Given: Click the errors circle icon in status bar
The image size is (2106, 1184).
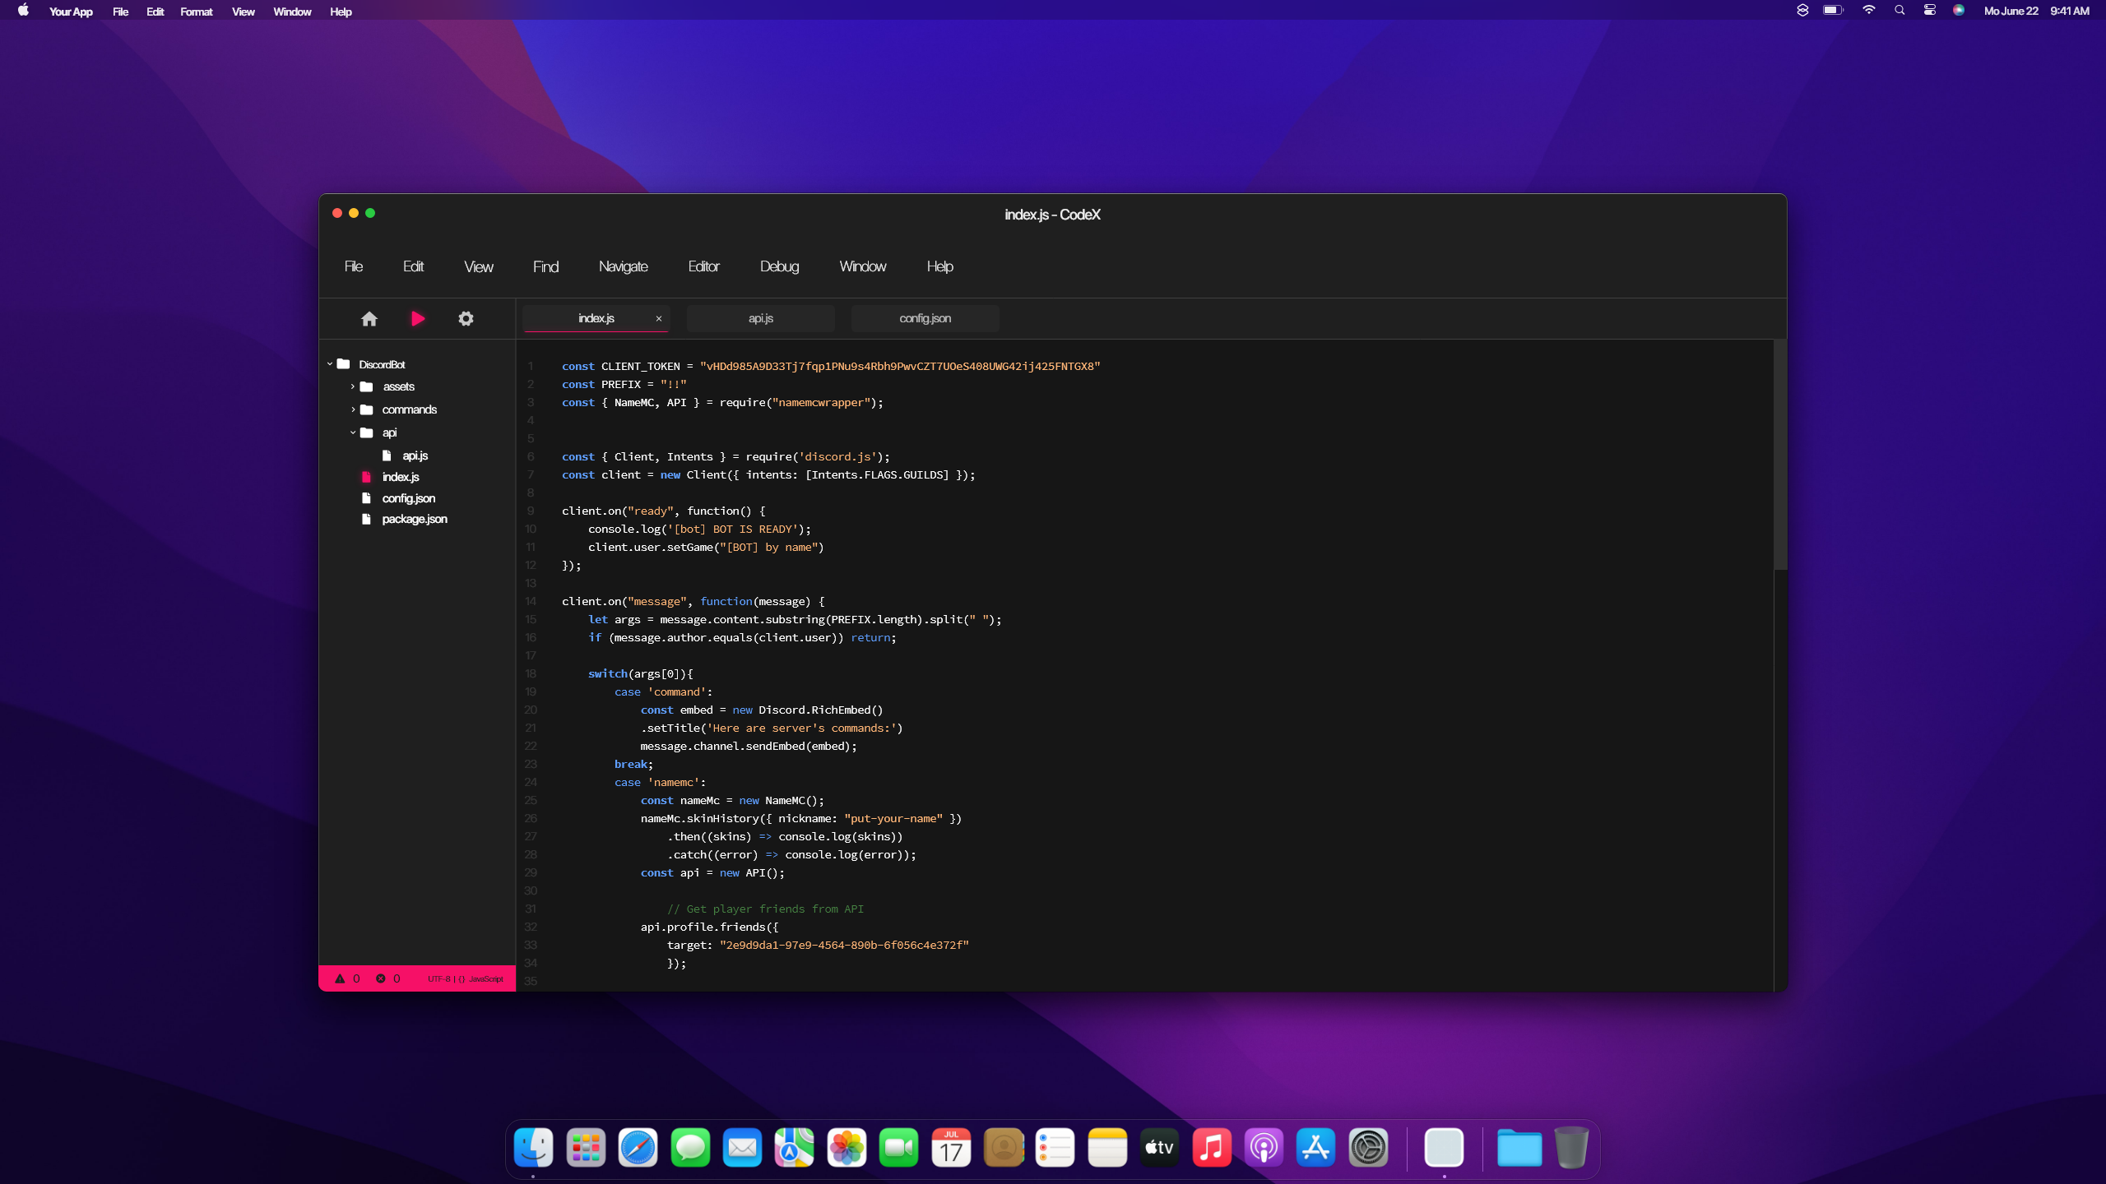Looking at the screenshot, I should tap(381, 978).
